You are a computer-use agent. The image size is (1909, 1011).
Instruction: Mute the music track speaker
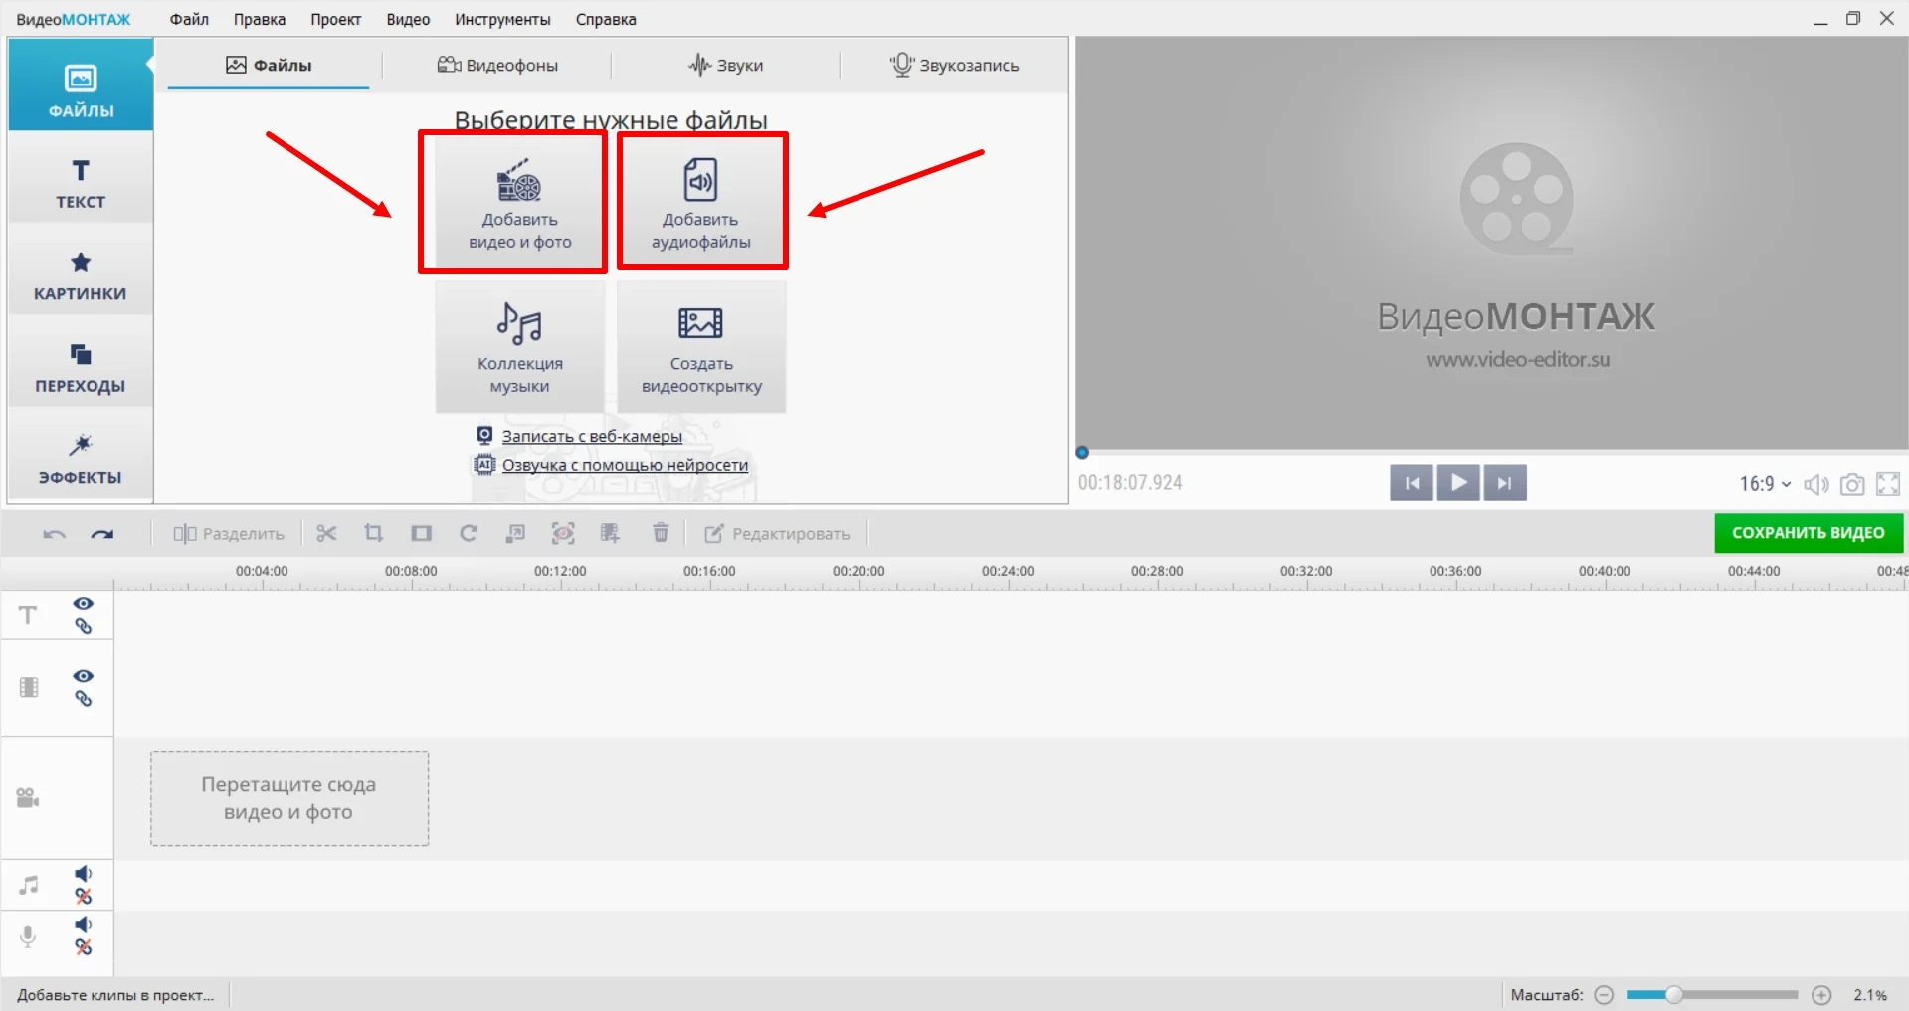click(x=84, y=874)
